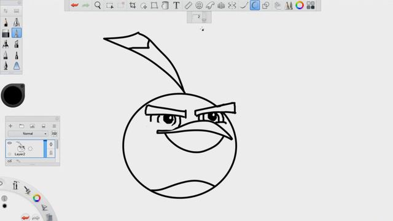
Task: Select the small ballpoint pen brush
Action: coord(17,55)
